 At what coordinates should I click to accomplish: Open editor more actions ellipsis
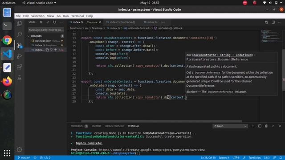(280, 22)
